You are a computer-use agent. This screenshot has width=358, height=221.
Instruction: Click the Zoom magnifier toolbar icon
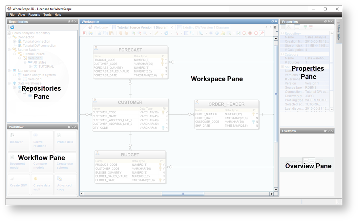[x=145, y=33]
